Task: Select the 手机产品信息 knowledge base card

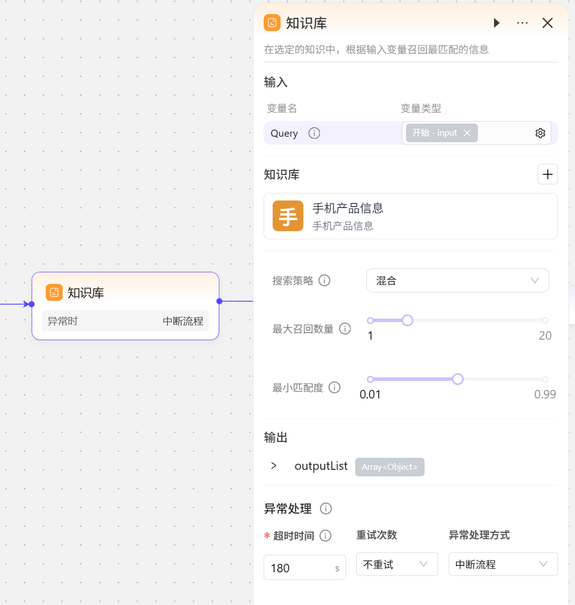Action: [410, 216]
